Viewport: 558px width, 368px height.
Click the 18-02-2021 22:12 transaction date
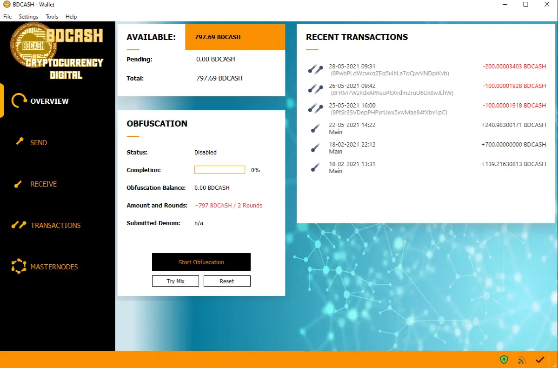coord(352,145)
